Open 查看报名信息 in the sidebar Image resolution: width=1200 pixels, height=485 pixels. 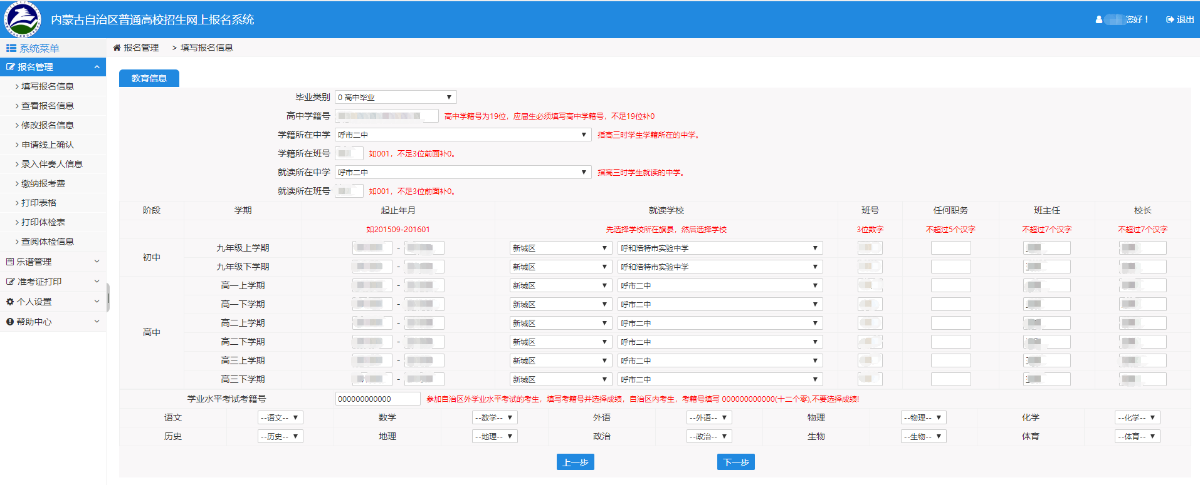48,106
